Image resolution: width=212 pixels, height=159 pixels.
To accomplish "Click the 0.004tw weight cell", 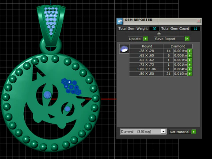I will [x=181, y=69].
